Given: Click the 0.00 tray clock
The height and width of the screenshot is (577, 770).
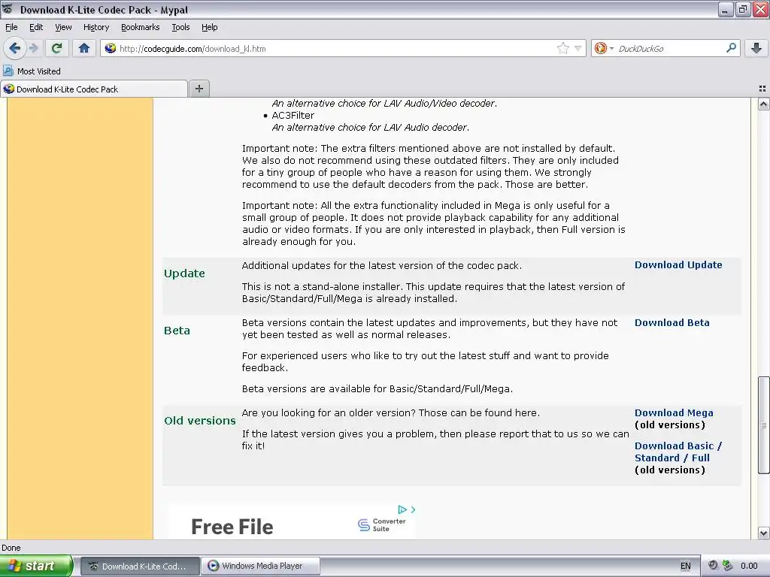Looking at the screenshot, I should [749, 566].
